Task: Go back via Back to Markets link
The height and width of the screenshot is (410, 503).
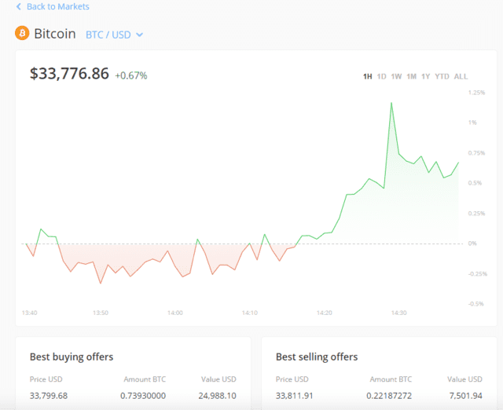Action: click(57, 6)
